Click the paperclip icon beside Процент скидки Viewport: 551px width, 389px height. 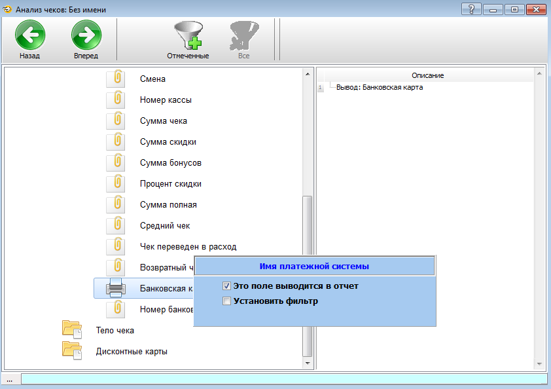[x=116, y=184]
